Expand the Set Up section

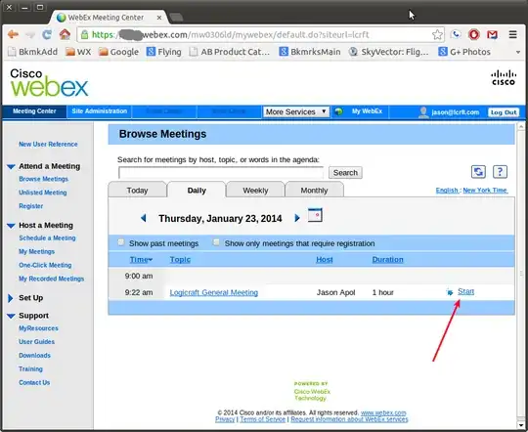(11, 298)
